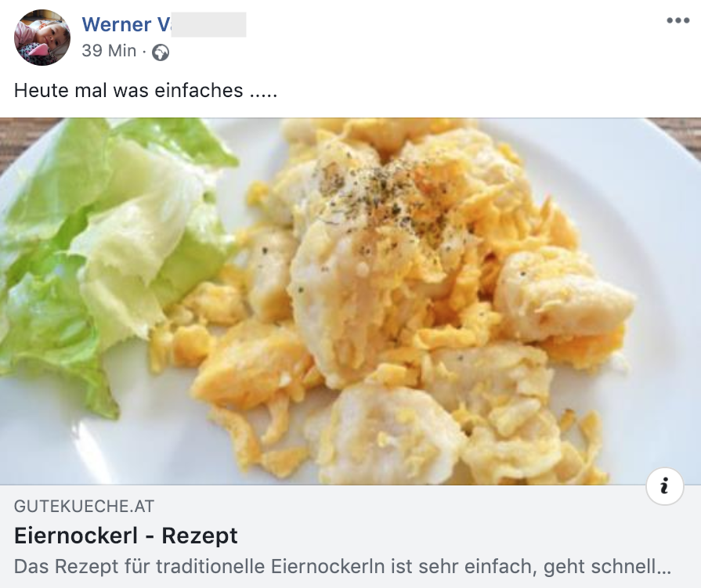
Task: Click the post text 'Heute mal was einfaches'
Action: [x=128, y=90]
